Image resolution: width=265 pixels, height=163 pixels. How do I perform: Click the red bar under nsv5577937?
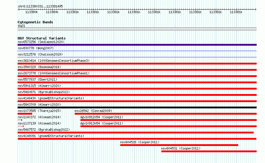click(137, 82)
